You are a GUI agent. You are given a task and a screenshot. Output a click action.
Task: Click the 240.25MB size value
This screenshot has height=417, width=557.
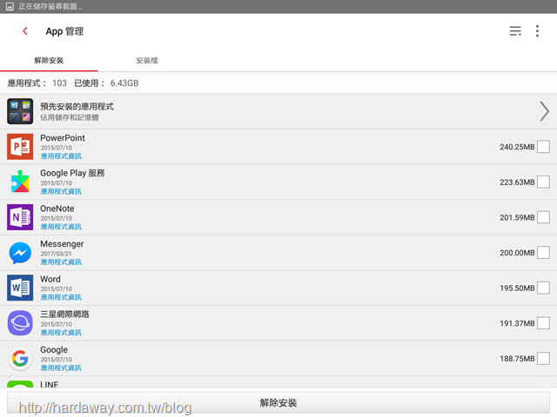click(x=517, y=147)
